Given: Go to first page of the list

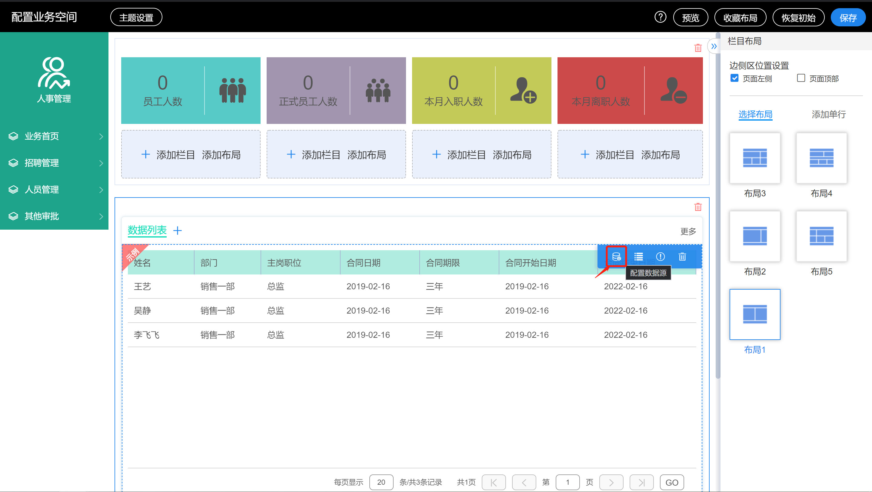Looking at the screenshot, I should (494, 482).
